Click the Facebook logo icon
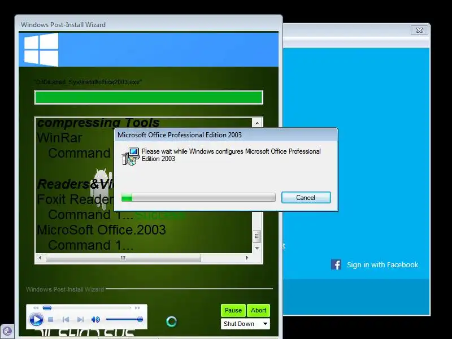Image resolution: width=452 pixels, height=339 pixels. (336, 264)
